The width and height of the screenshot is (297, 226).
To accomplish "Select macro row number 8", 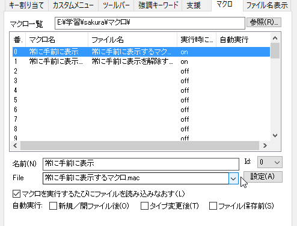I will (x=141, y=129).
